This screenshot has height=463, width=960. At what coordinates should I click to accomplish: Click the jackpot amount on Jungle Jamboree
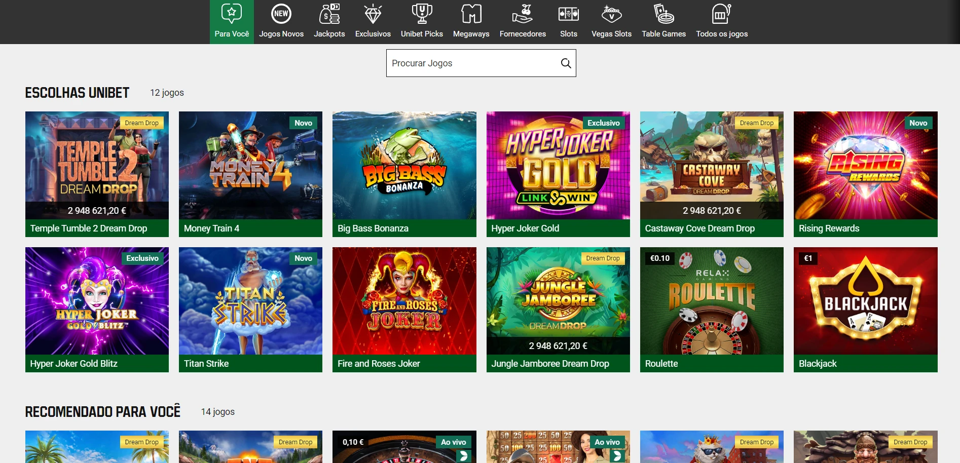click(x=558, y=346)
